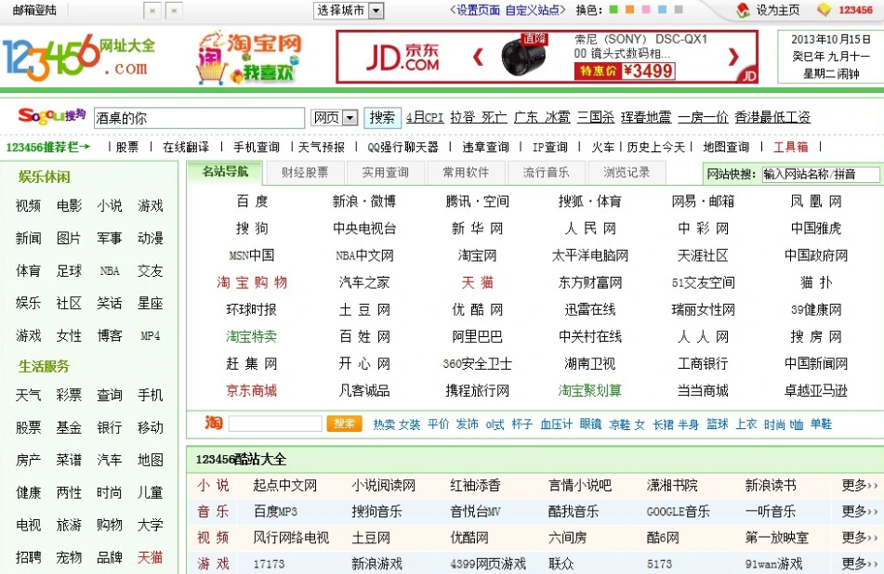This screenshot has height=574, width=884.
Task: Switch to the 常用软件 tab
Action: (x=466, y=173)
